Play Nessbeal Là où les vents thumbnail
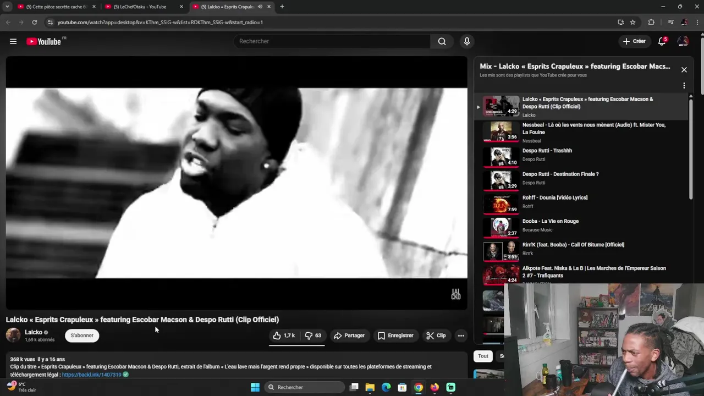The width and height of the screenshot is (704, 396). point(501,132)
